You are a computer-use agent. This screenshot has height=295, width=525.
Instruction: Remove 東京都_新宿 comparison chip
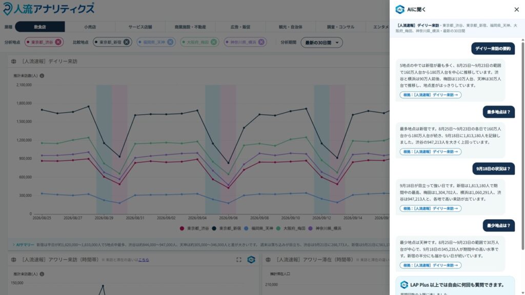126,42
